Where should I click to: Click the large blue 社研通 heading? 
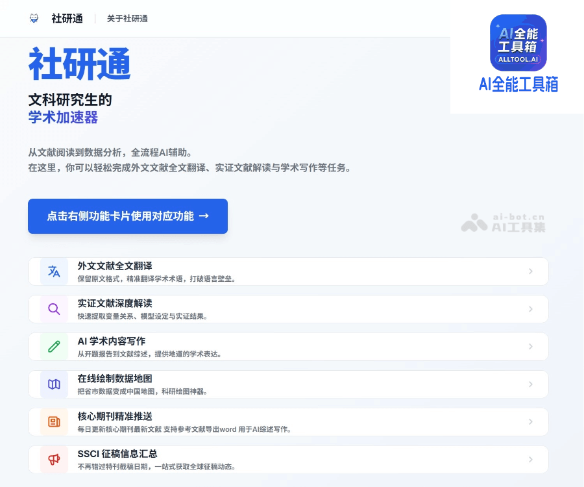pos(79,64)
